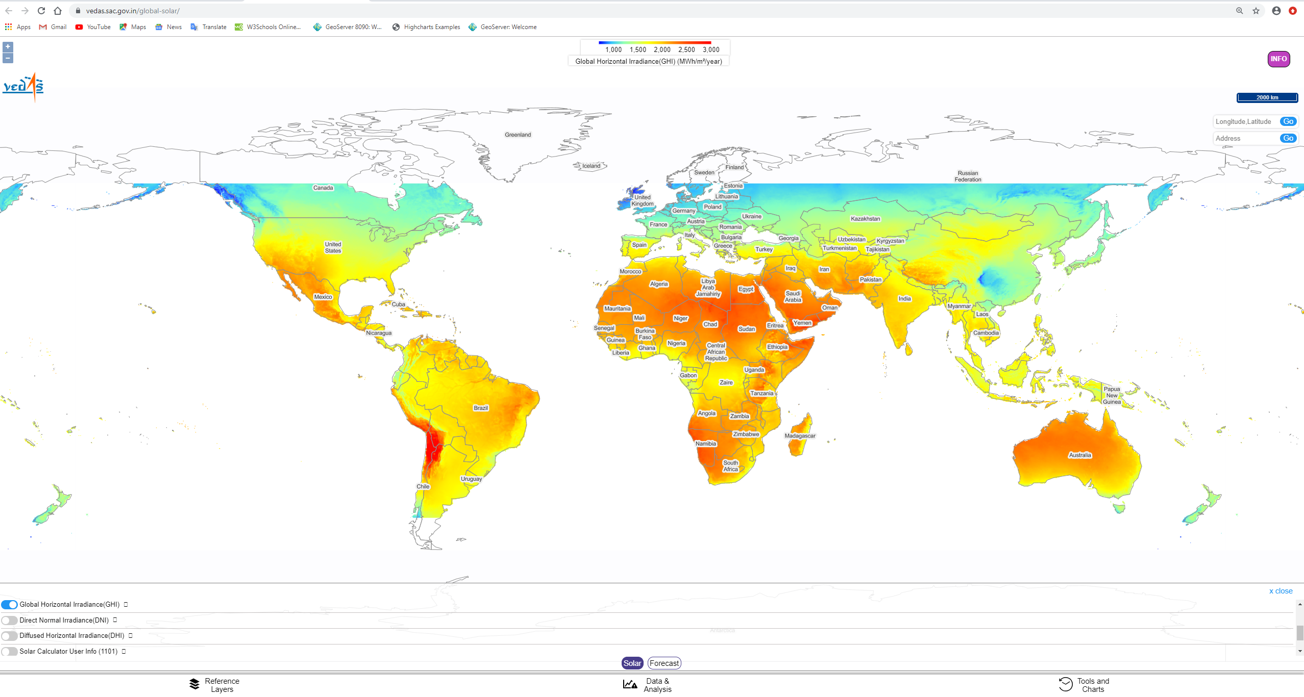Click the VEDAS logo

pyautogui.click(x=23, y=87)
